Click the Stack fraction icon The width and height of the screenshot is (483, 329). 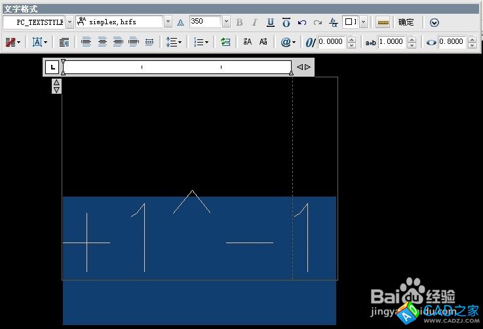[x=334, y=22]
